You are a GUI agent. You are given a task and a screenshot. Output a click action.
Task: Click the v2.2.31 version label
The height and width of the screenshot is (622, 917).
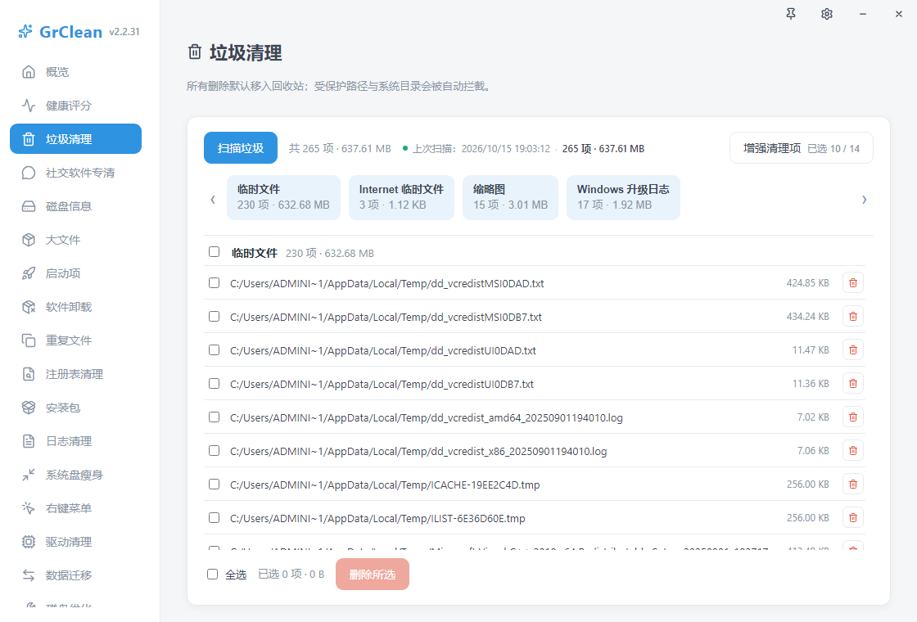(124, 32)
